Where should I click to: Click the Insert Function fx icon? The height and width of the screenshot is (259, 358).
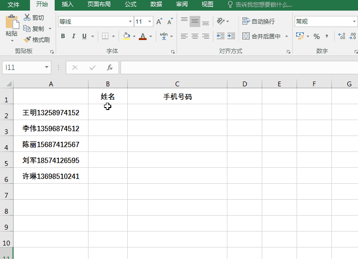(x=110, y=68)
